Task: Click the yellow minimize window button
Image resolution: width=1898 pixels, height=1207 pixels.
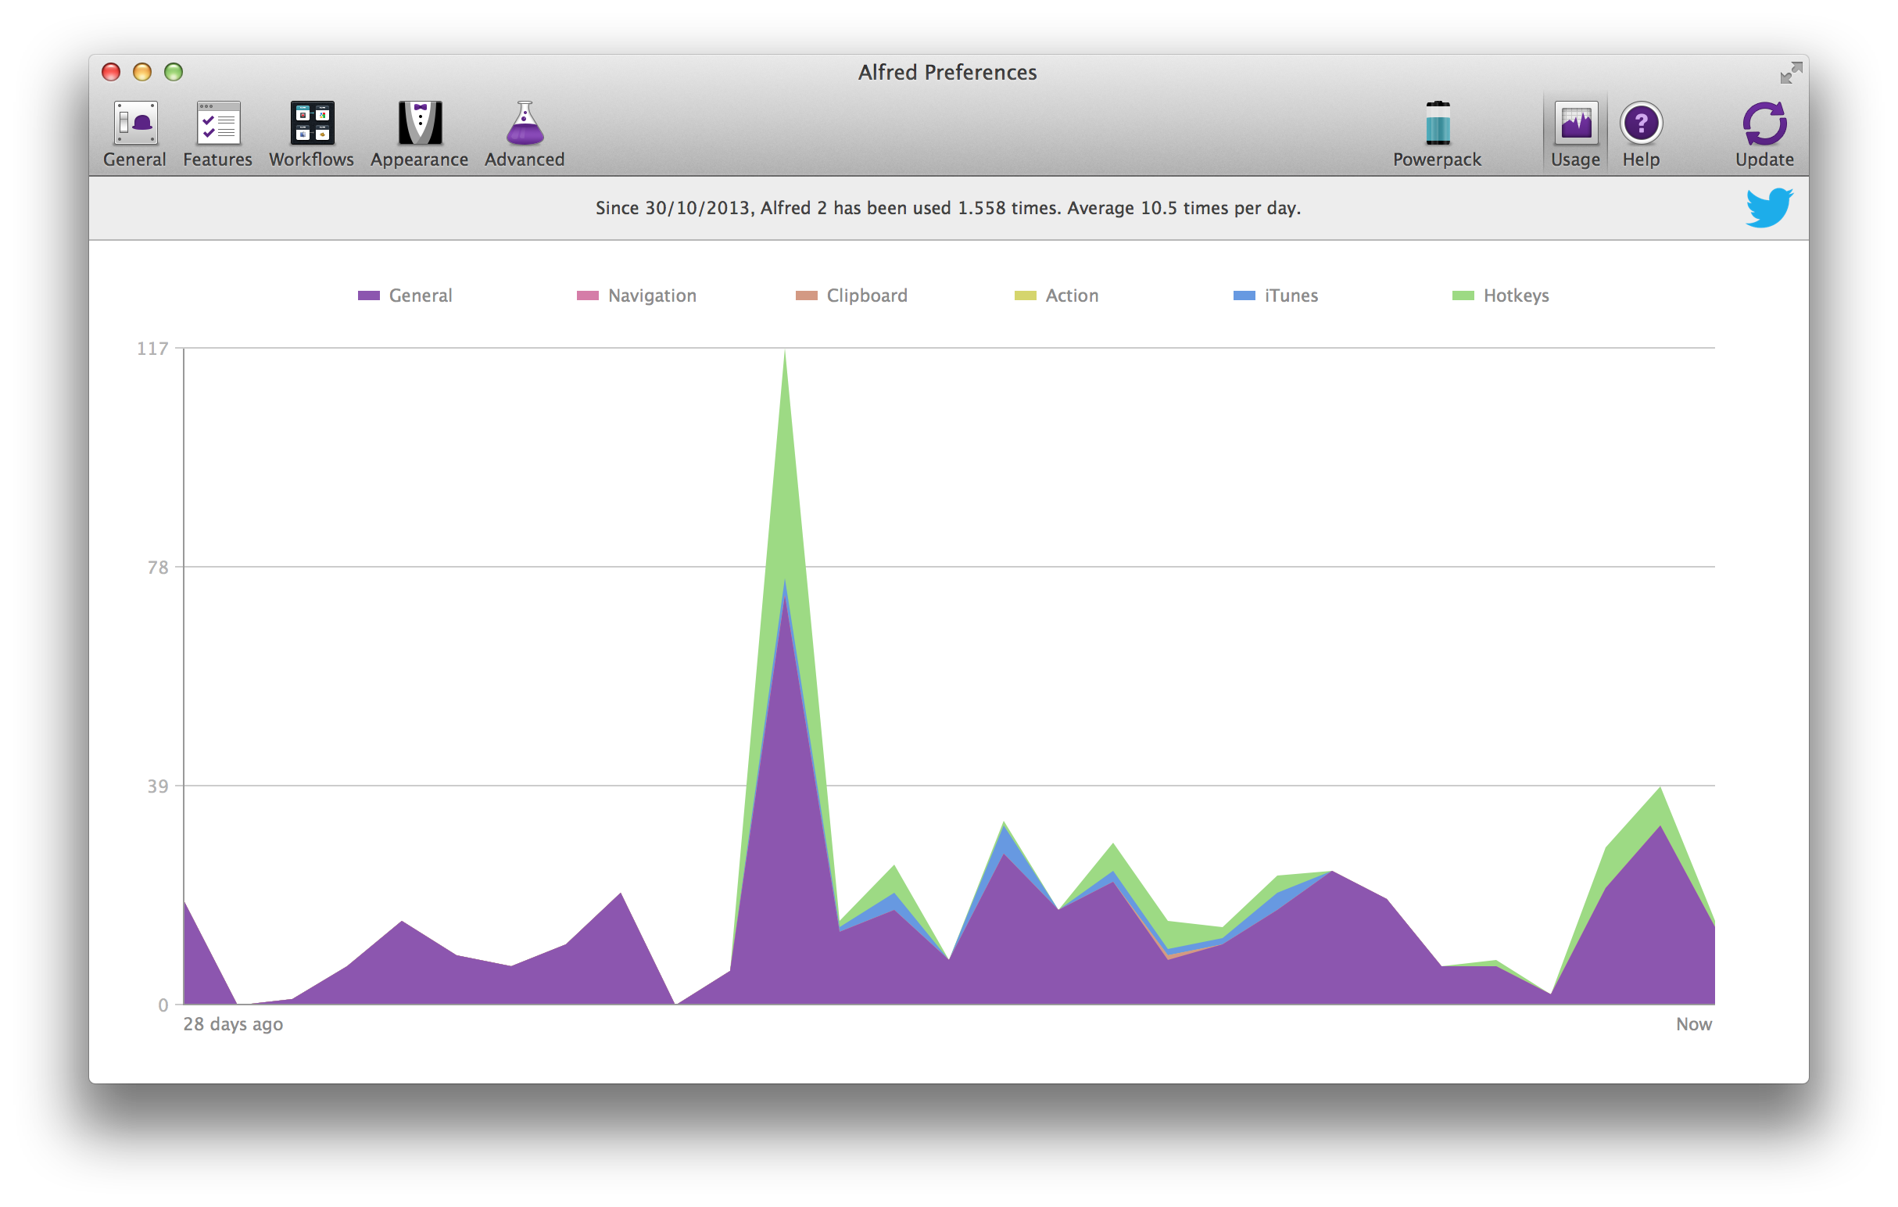Action: 141,73
